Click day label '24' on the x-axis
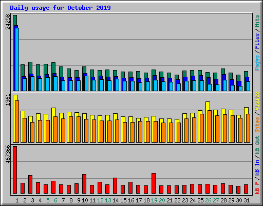263x206 pixels. point(193,200)
